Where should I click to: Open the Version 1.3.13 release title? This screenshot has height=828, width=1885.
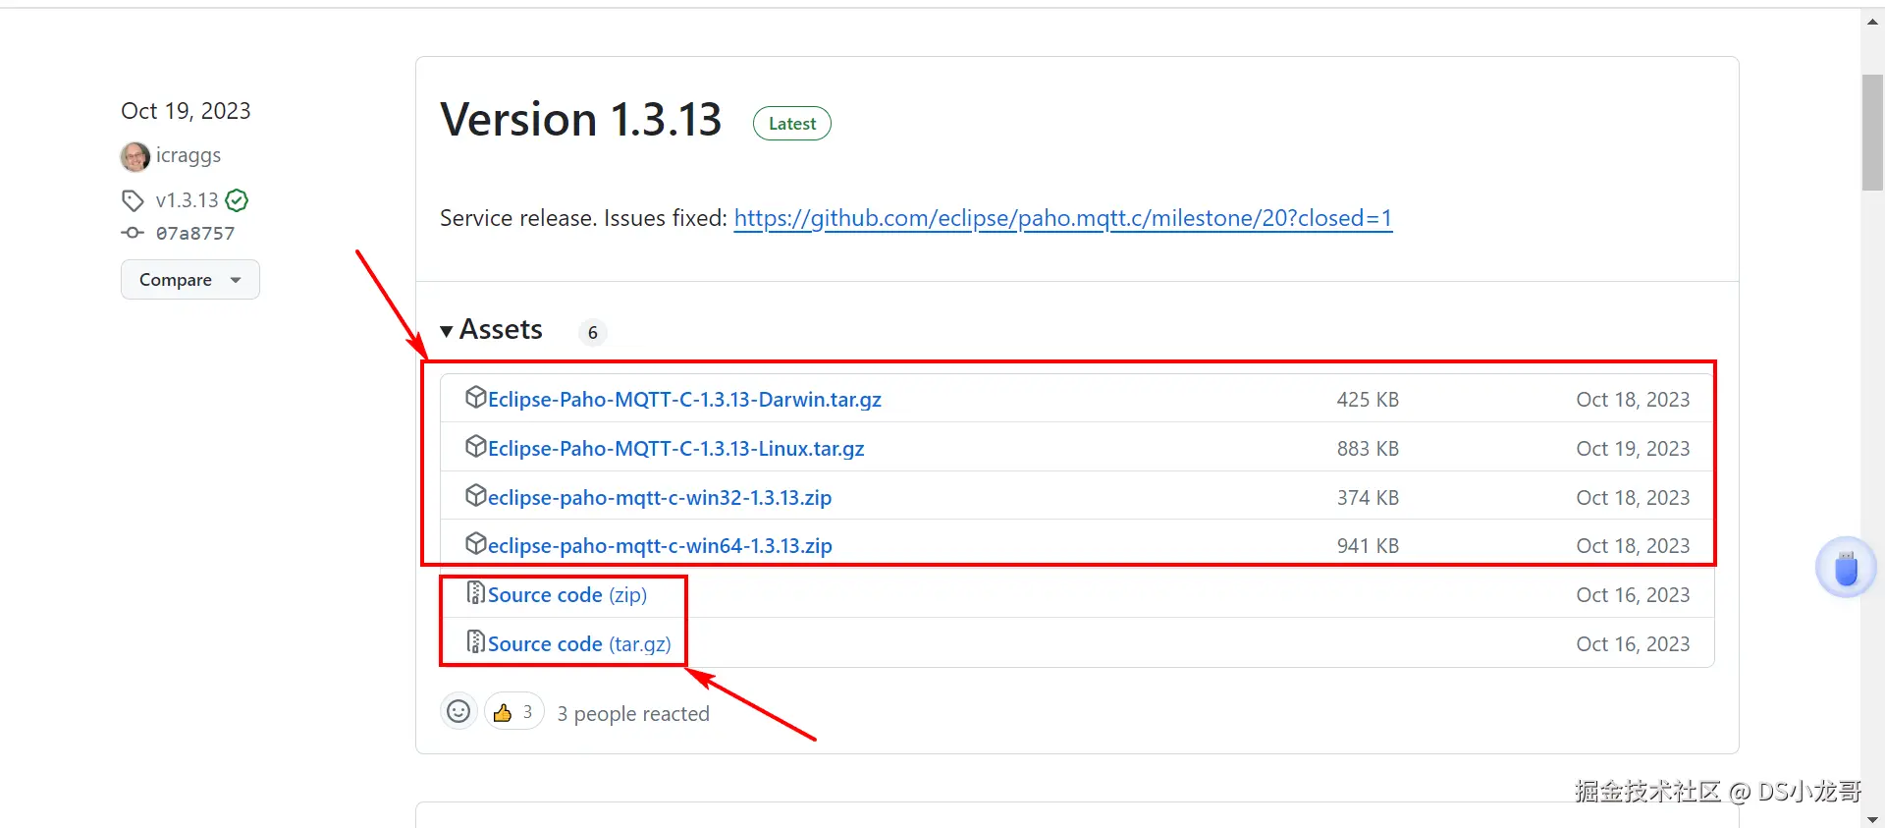[x=581, y=120]
